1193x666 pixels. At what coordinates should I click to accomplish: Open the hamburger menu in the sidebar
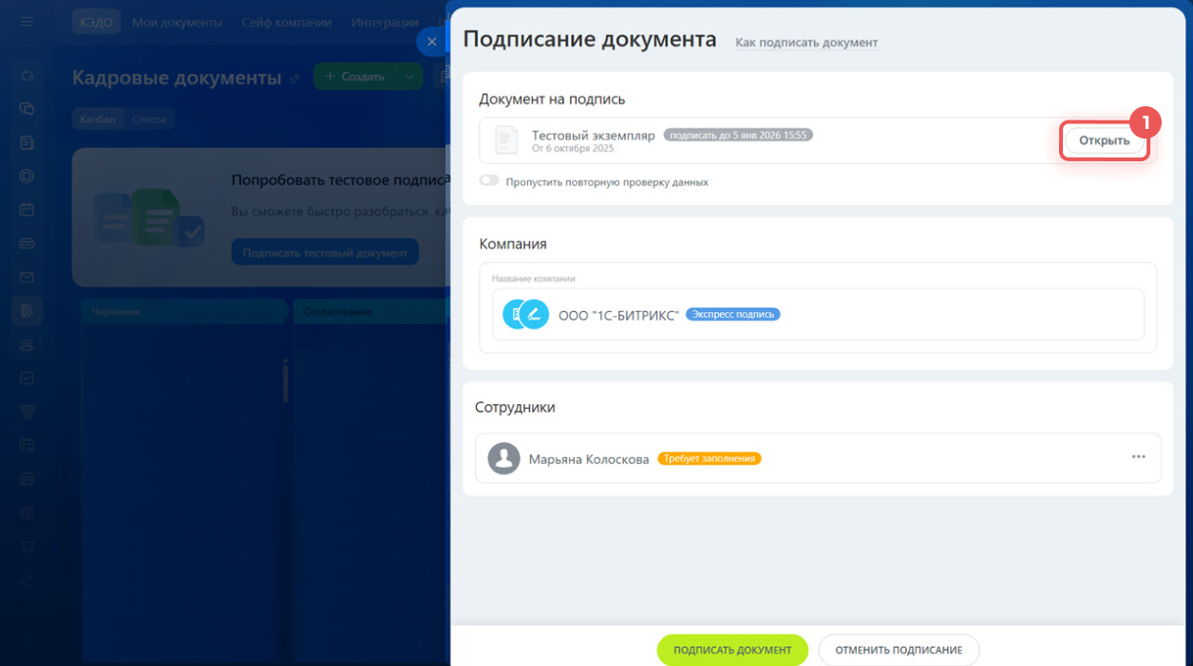tap(27, 21)
